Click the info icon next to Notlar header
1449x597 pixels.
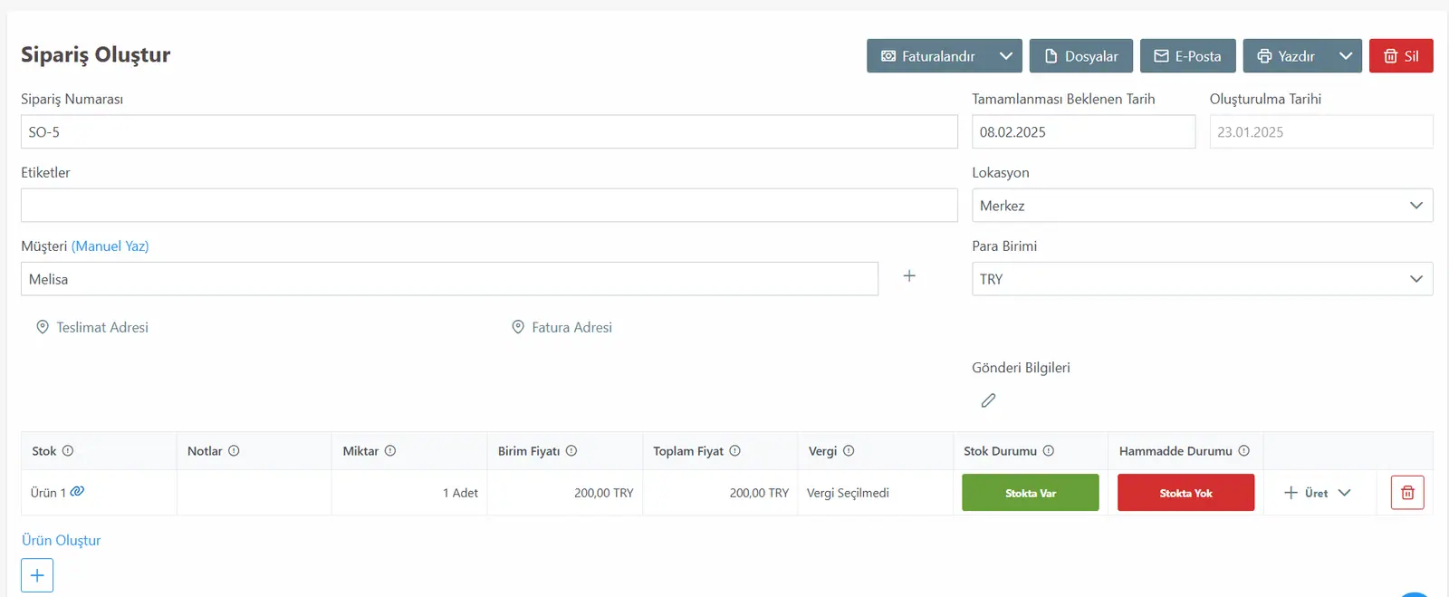(234, 450)
